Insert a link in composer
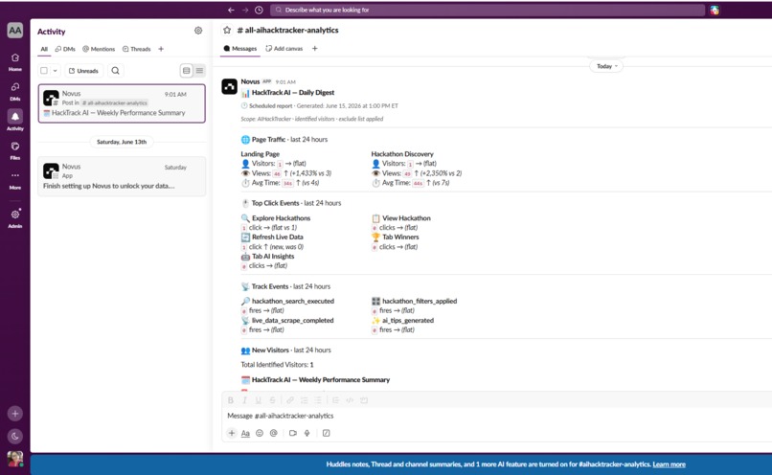Screen dimensions: 772x475 tap(290, 400)
